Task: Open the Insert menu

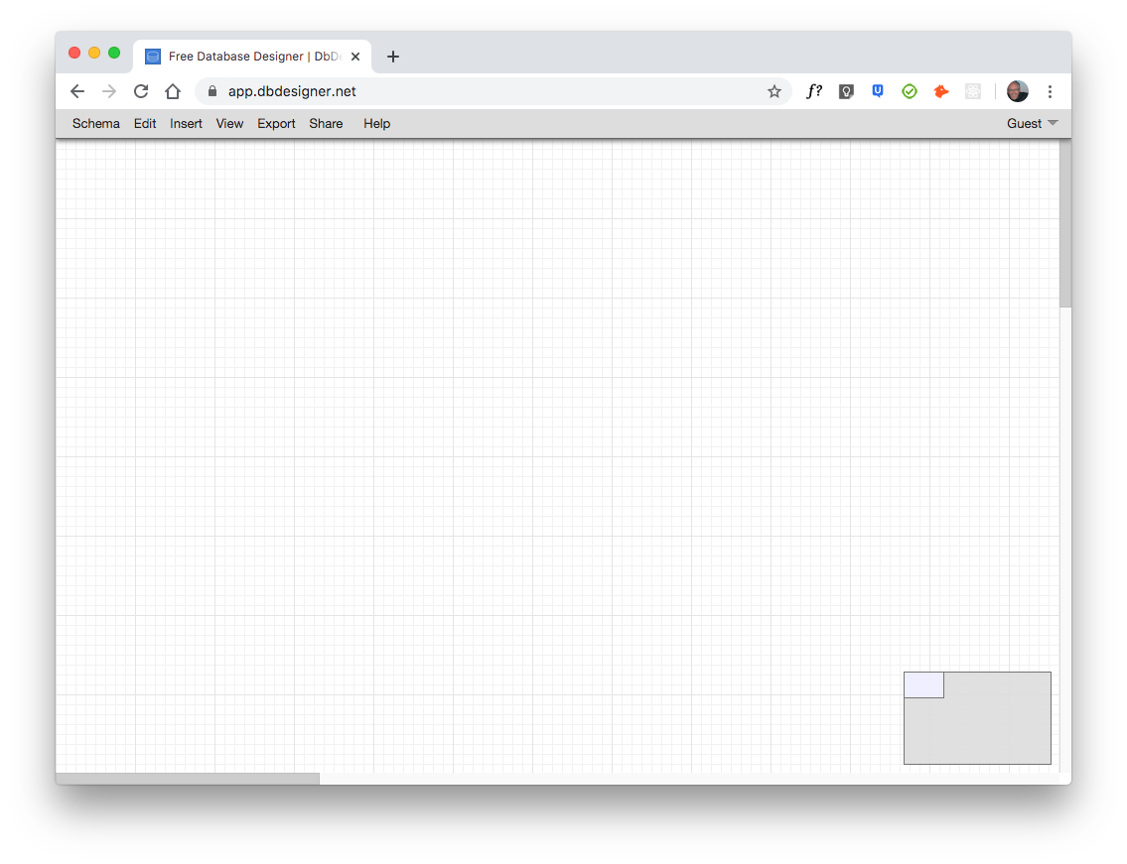Action: [186, 124]
